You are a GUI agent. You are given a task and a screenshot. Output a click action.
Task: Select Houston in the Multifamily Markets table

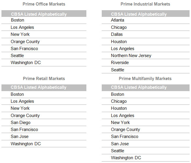(x=119, y=108)
